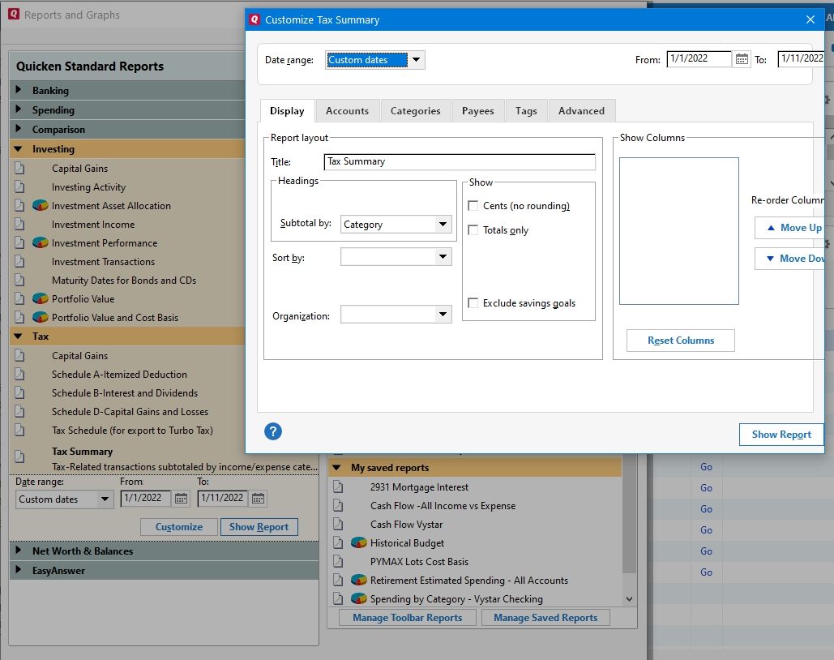Open Date range dropdown in Customize dialog
Screen dimensions: 834x660
pos(417,60)
